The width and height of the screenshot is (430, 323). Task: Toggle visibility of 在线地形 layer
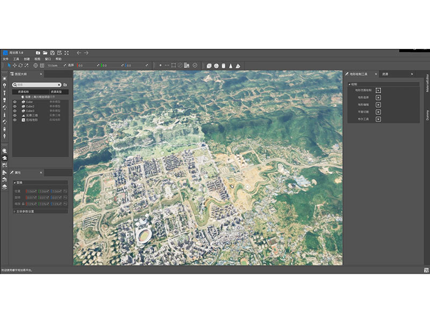pyautogui.click(x=15, y=120)
